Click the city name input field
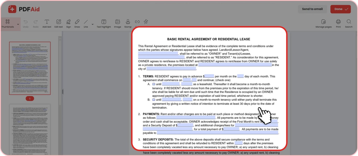 coord(171,69)
